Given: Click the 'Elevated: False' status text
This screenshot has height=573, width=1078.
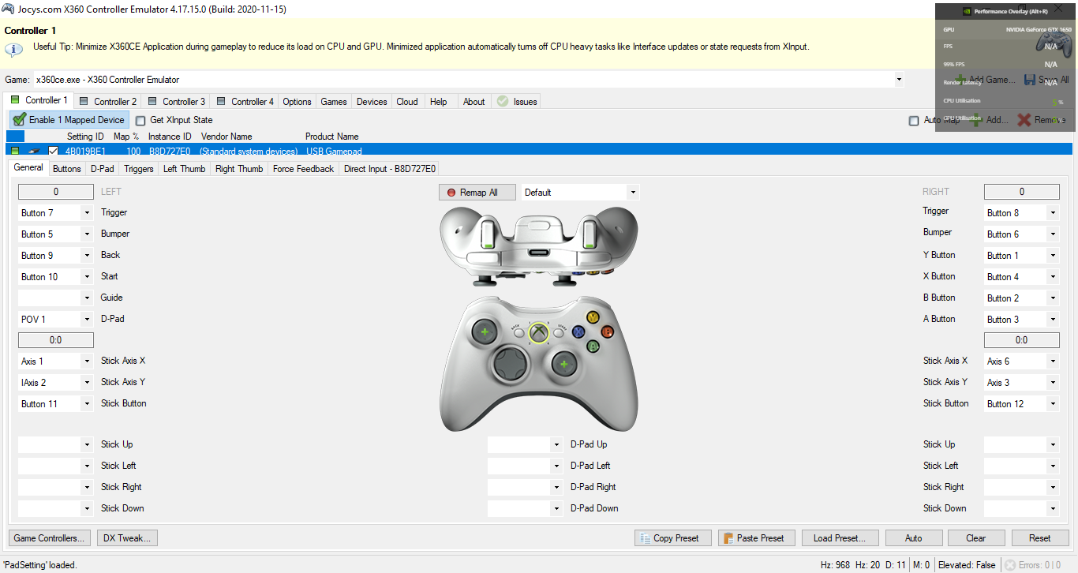Looking at the screenshot, I should point(968,564).
